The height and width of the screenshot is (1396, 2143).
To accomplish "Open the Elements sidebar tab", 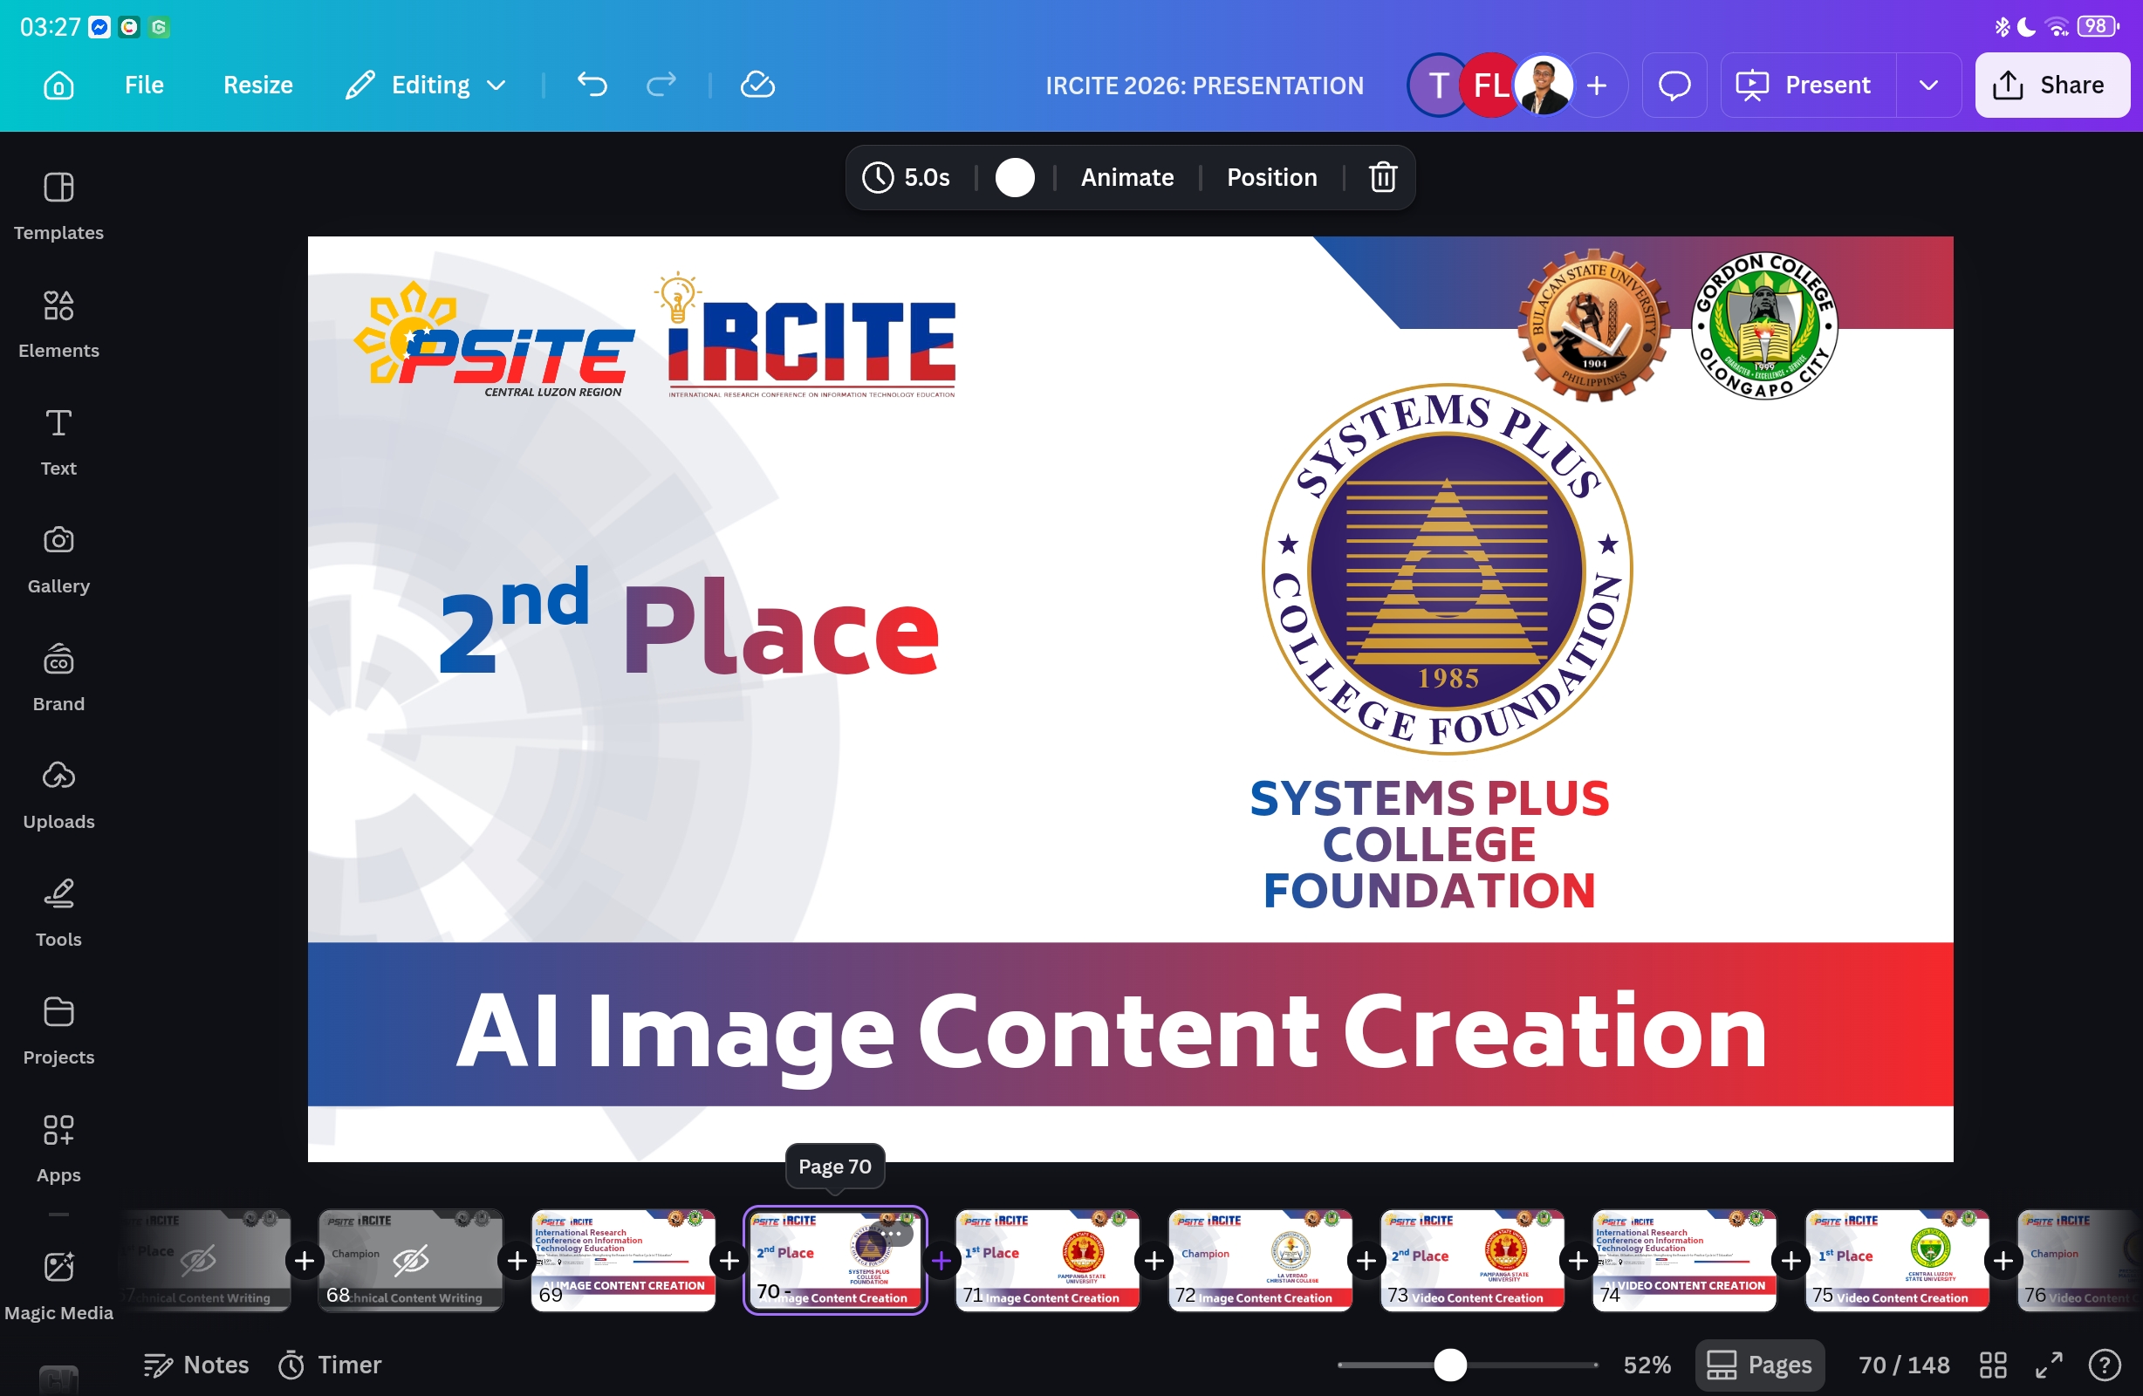I will click(58, 324).
